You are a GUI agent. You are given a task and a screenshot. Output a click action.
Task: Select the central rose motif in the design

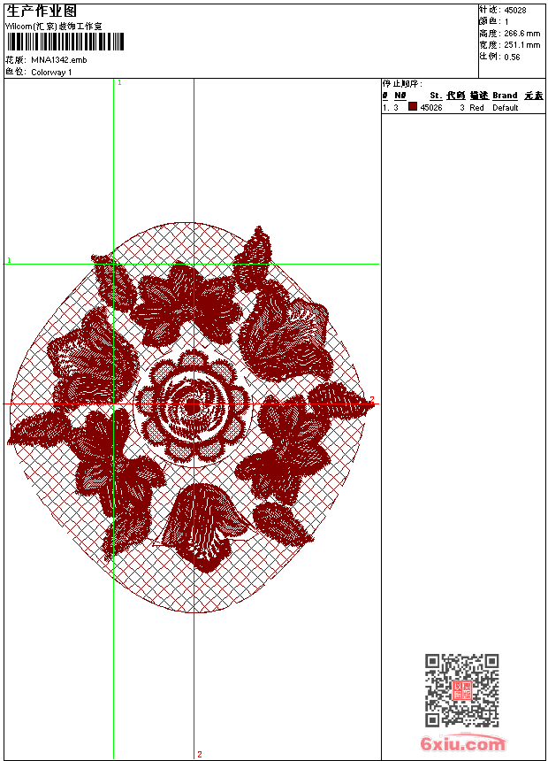[x=193, y=406]
